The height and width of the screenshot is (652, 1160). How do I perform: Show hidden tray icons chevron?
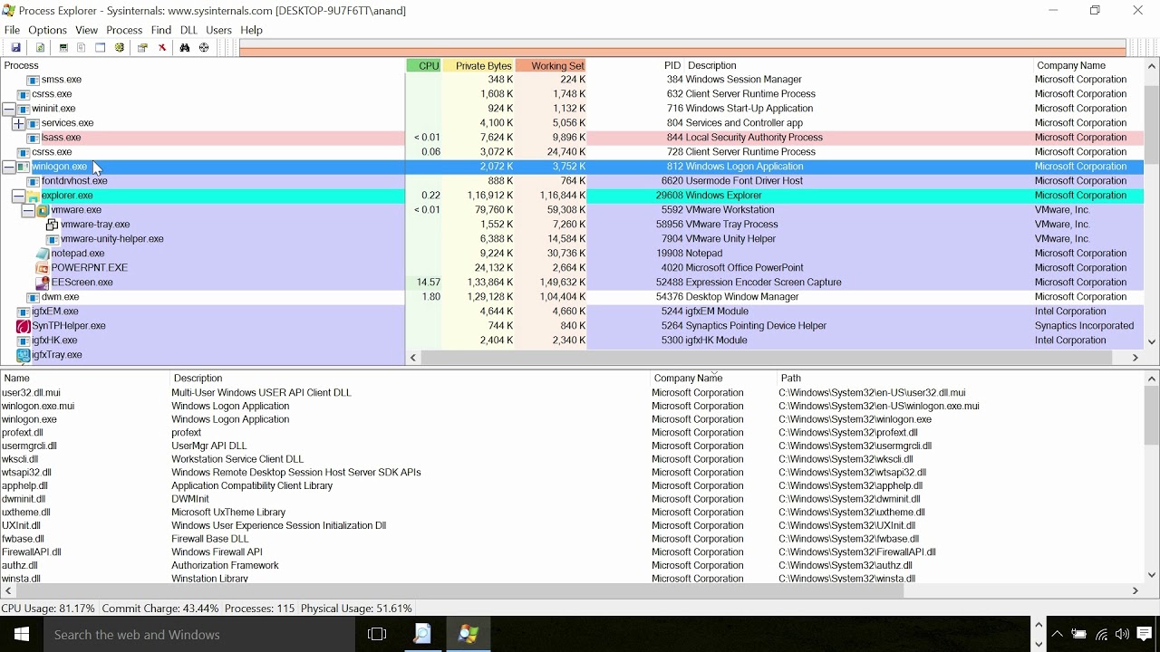pyautogui.click(x=1057, y=635)
